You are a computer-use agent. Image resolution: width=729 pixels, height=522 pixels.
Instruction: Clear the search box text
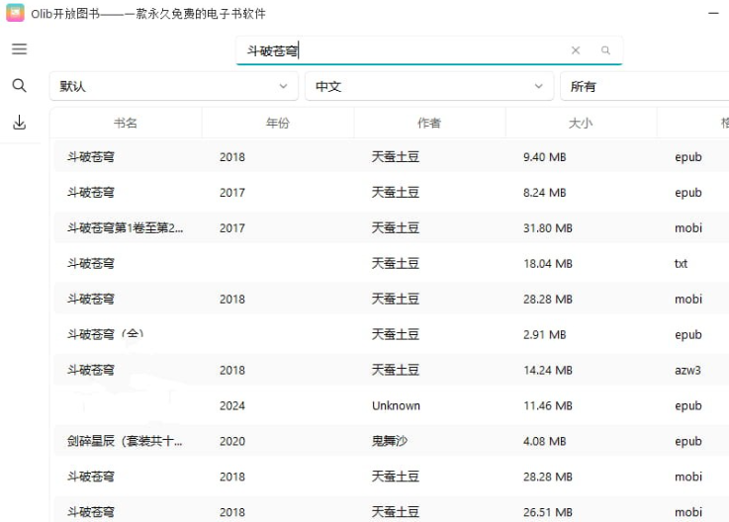click(576, 50)
